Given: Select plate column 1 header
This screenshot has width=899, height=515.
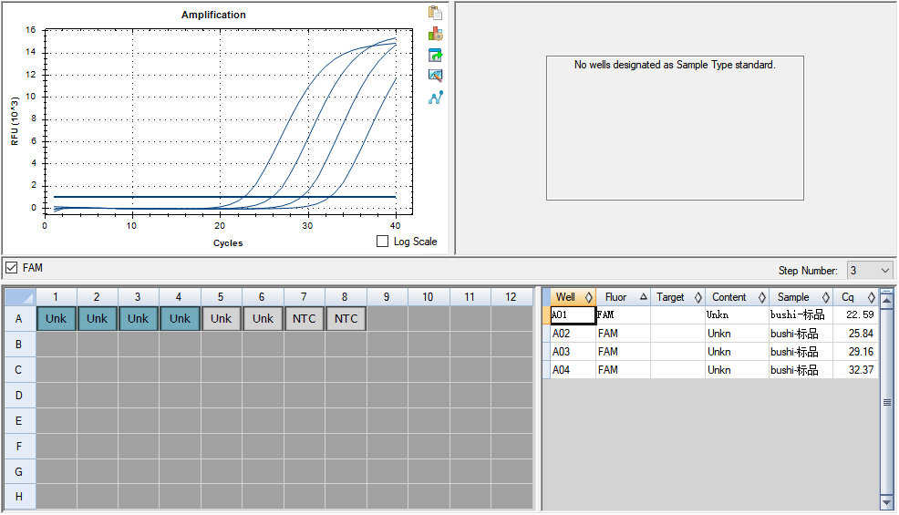Looking at the screenshot, I should pos(56,296).
